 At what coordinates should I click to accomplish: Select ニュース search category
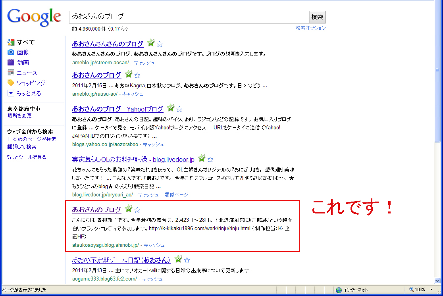[x=27, y=73]
